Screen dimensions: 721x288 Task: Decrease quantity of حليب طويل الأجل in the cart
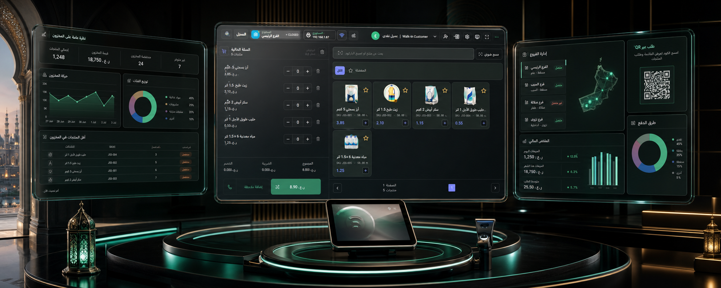point(288,122)
